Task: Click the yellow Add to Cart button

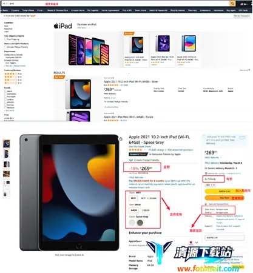Action: coord(224,191)
